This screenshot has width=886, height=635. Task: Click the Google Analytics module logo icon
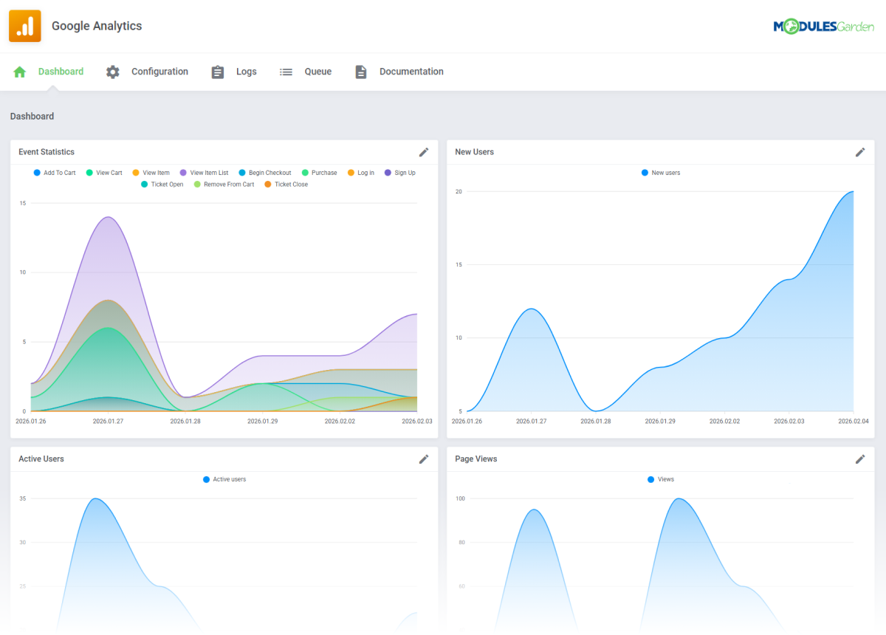tap(25, 27)
